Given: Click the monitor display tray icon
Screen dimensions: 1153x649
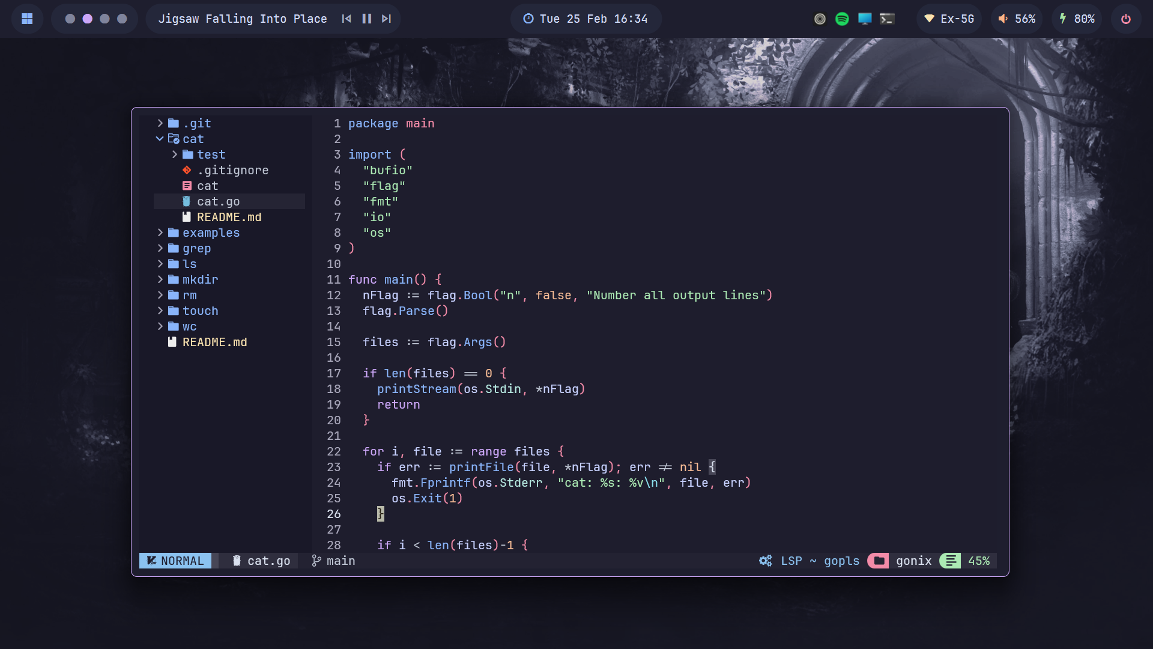Looking at the screenshot, I should [865, 19].
